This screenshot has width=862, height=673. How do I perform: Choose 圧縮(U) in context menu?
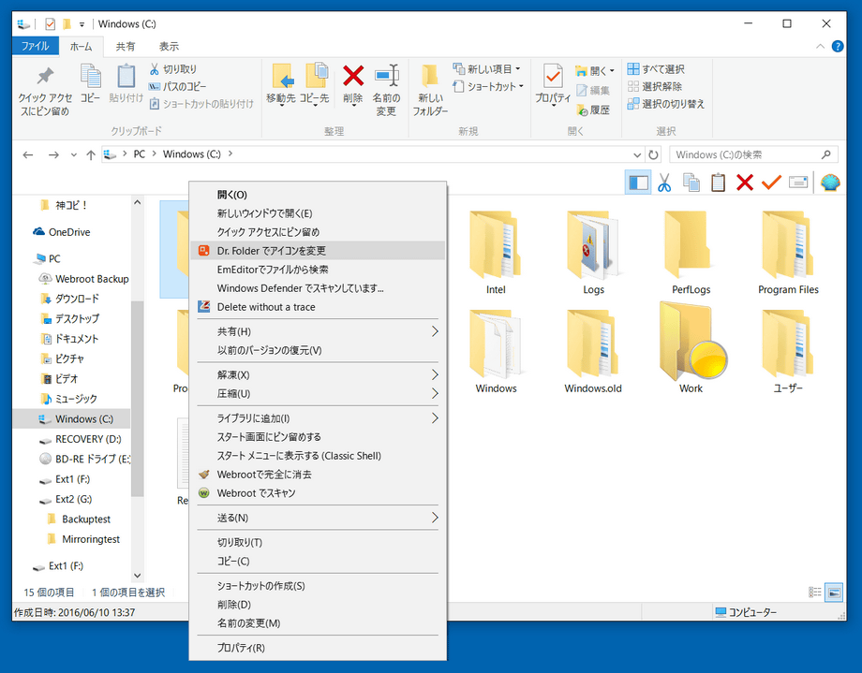click(x=318, y=393)
